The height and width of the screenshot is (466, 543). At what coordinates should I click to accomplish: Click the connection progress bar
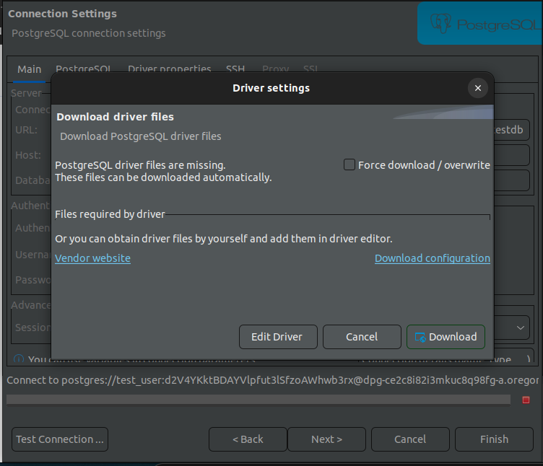(x=260, y=400)
